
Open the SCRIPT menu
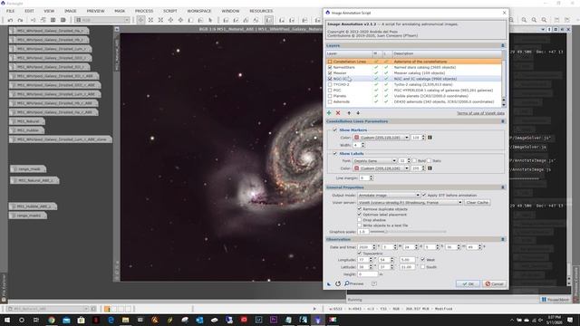pyautogui.click(x=170, y=11)
